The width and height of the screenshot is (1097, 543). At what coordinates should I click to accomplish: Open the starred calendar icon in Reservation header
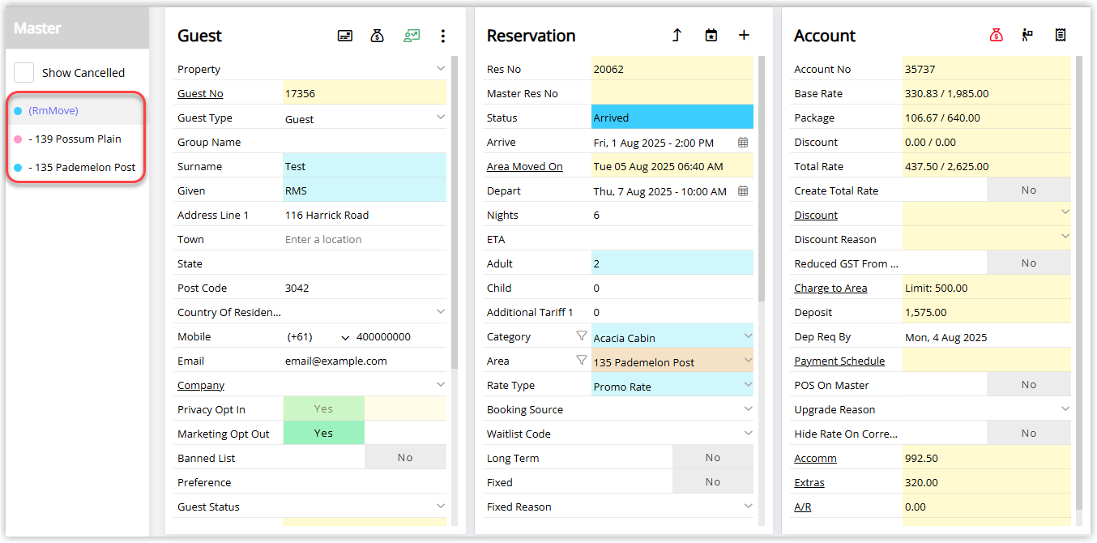[x=711, y=36]
